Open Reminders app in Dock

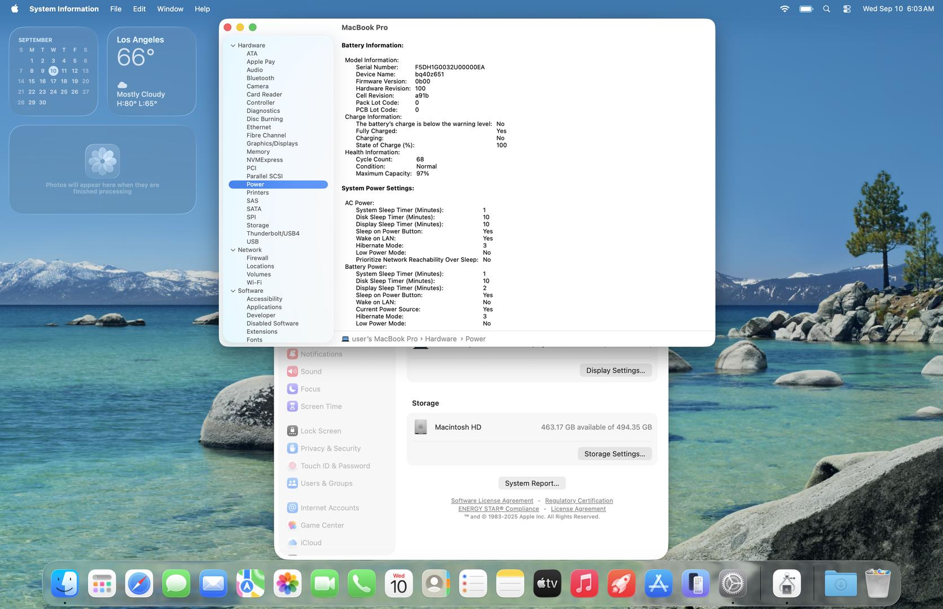[x=473, y=584]
